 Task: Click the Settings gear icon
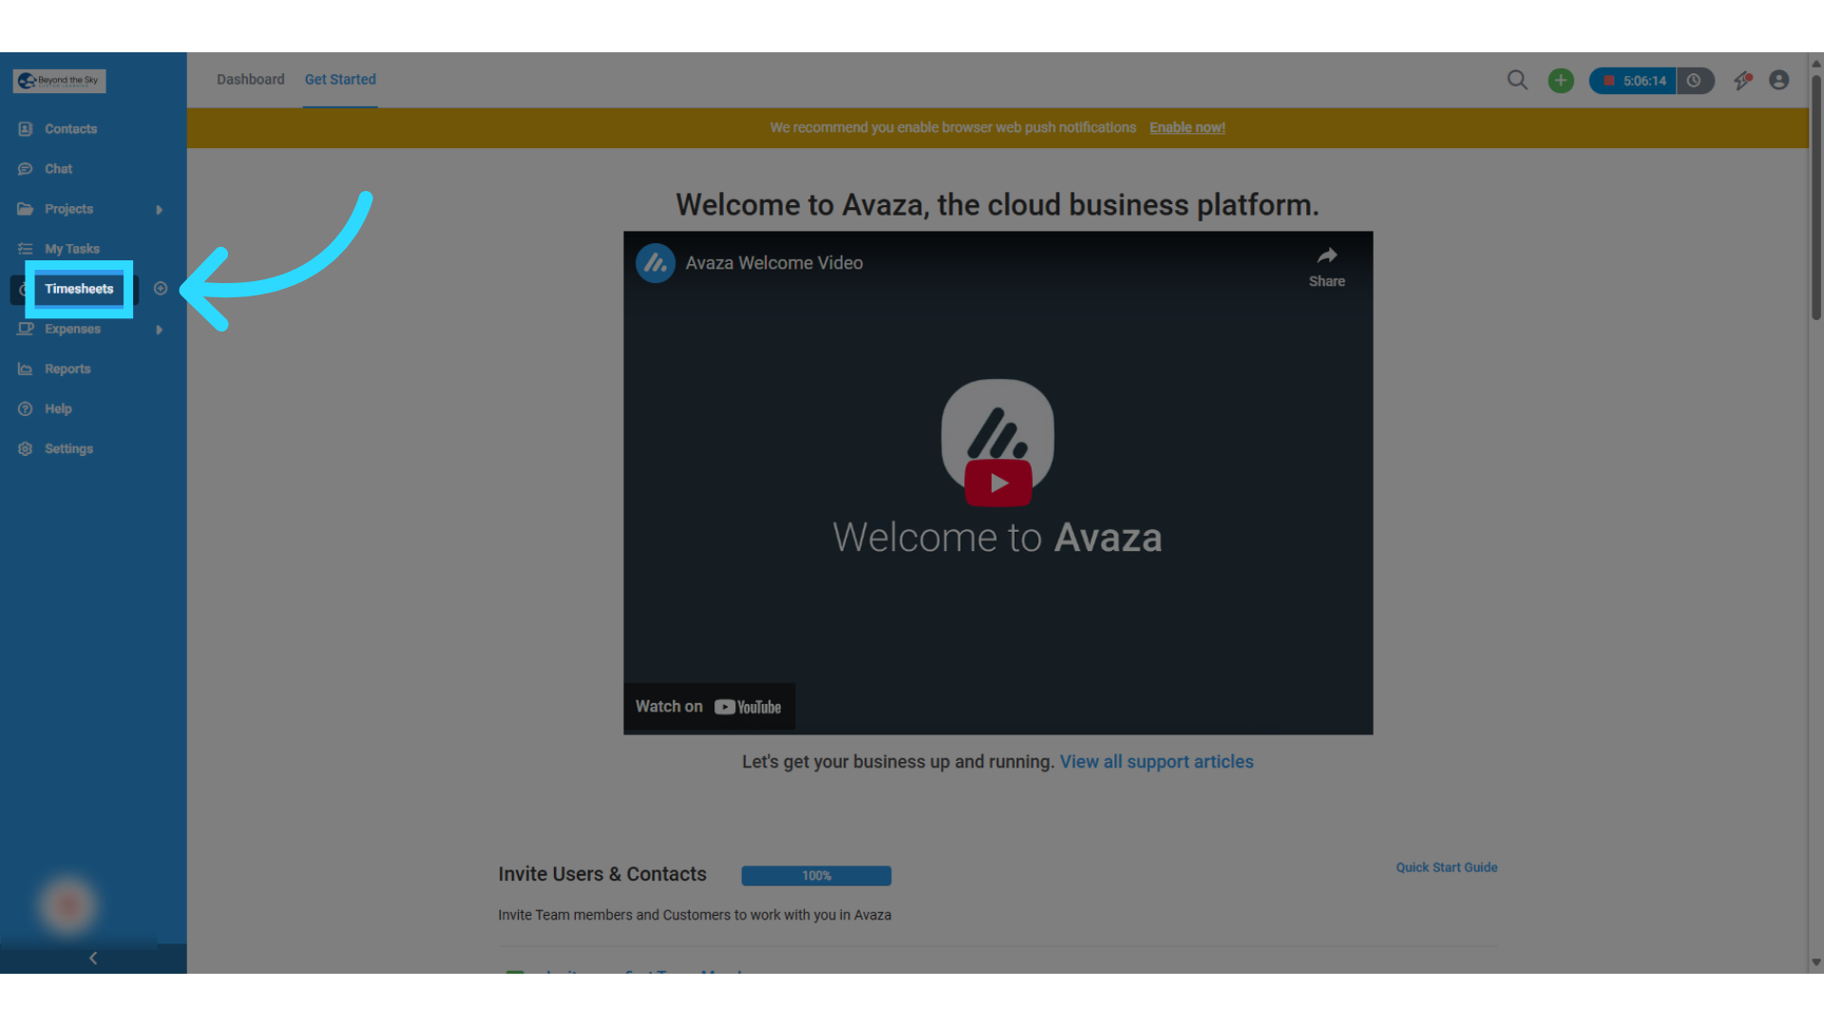click(26, 448)
